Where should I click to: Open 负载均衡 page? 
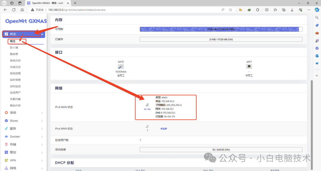pyautogui.click(x=15, y=99)
